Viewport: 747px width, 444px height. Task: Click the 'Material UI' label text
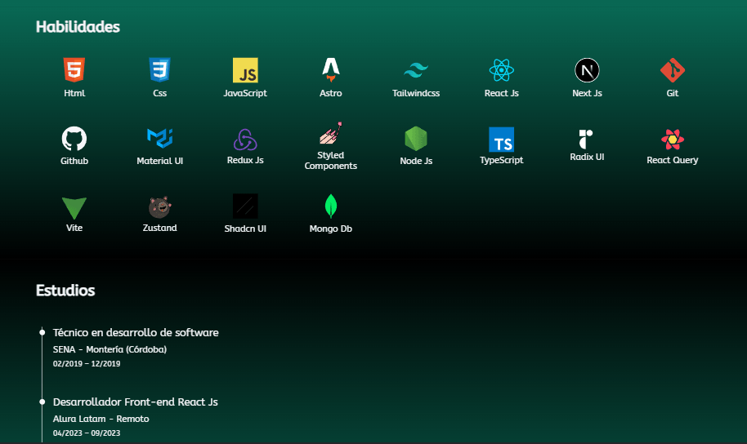[x=159, y=161]
